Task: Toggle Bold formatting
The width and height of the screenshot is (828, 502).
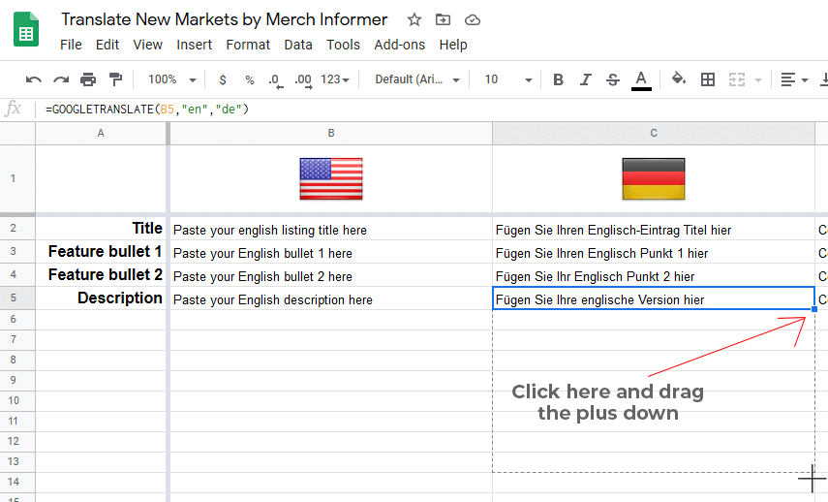Action: 558,79
